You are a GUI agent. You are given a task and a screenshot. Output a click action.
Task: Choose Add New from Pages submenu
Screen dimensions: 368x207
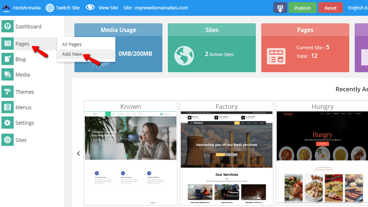[72, 54]
